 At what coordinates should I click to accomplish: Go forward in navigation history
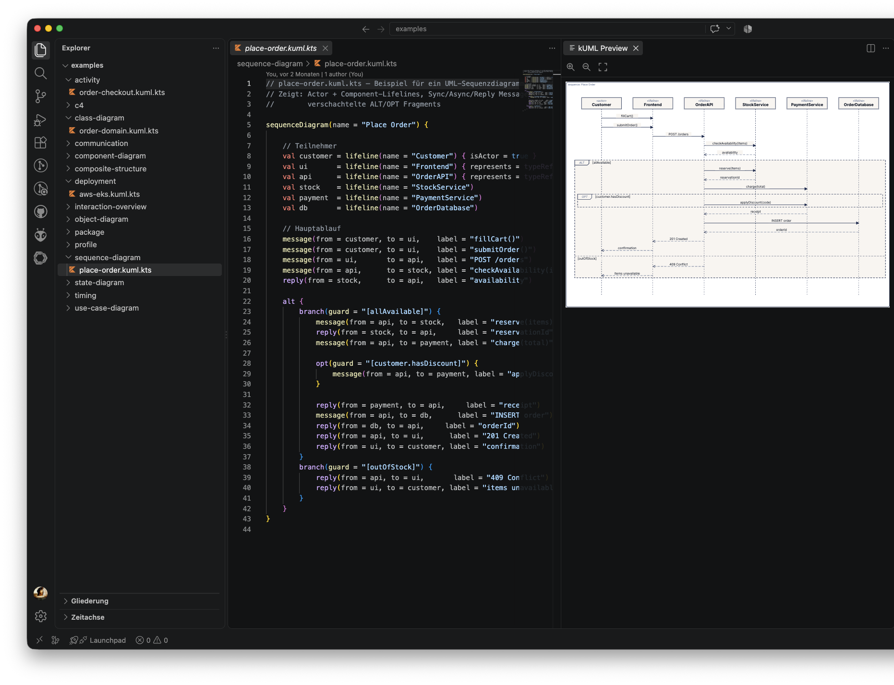pos(381,29)
